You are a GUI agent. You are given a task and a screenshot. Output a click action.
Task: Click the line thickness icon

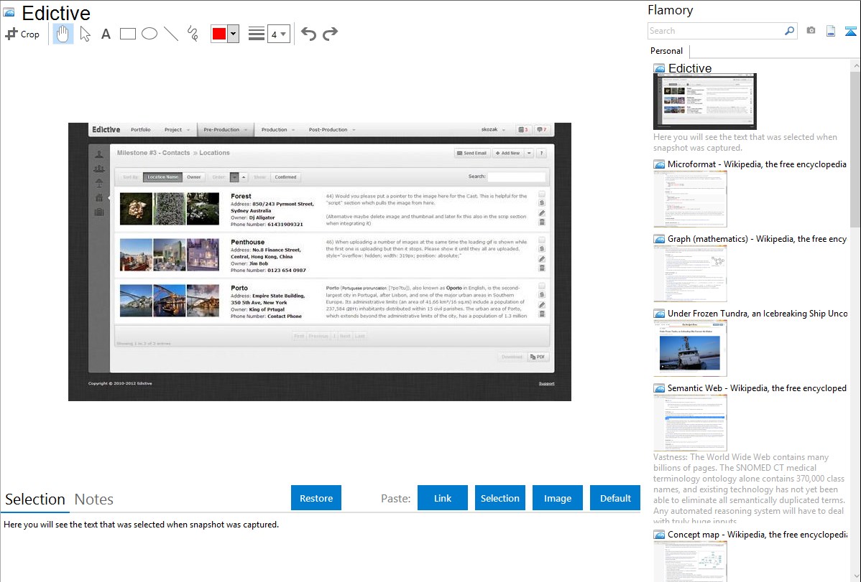click(x=257, y=34)
